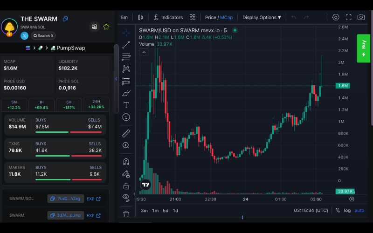Select the XABCD pattern tool
The width and height of the screenshot is (373, 233).
126,69
